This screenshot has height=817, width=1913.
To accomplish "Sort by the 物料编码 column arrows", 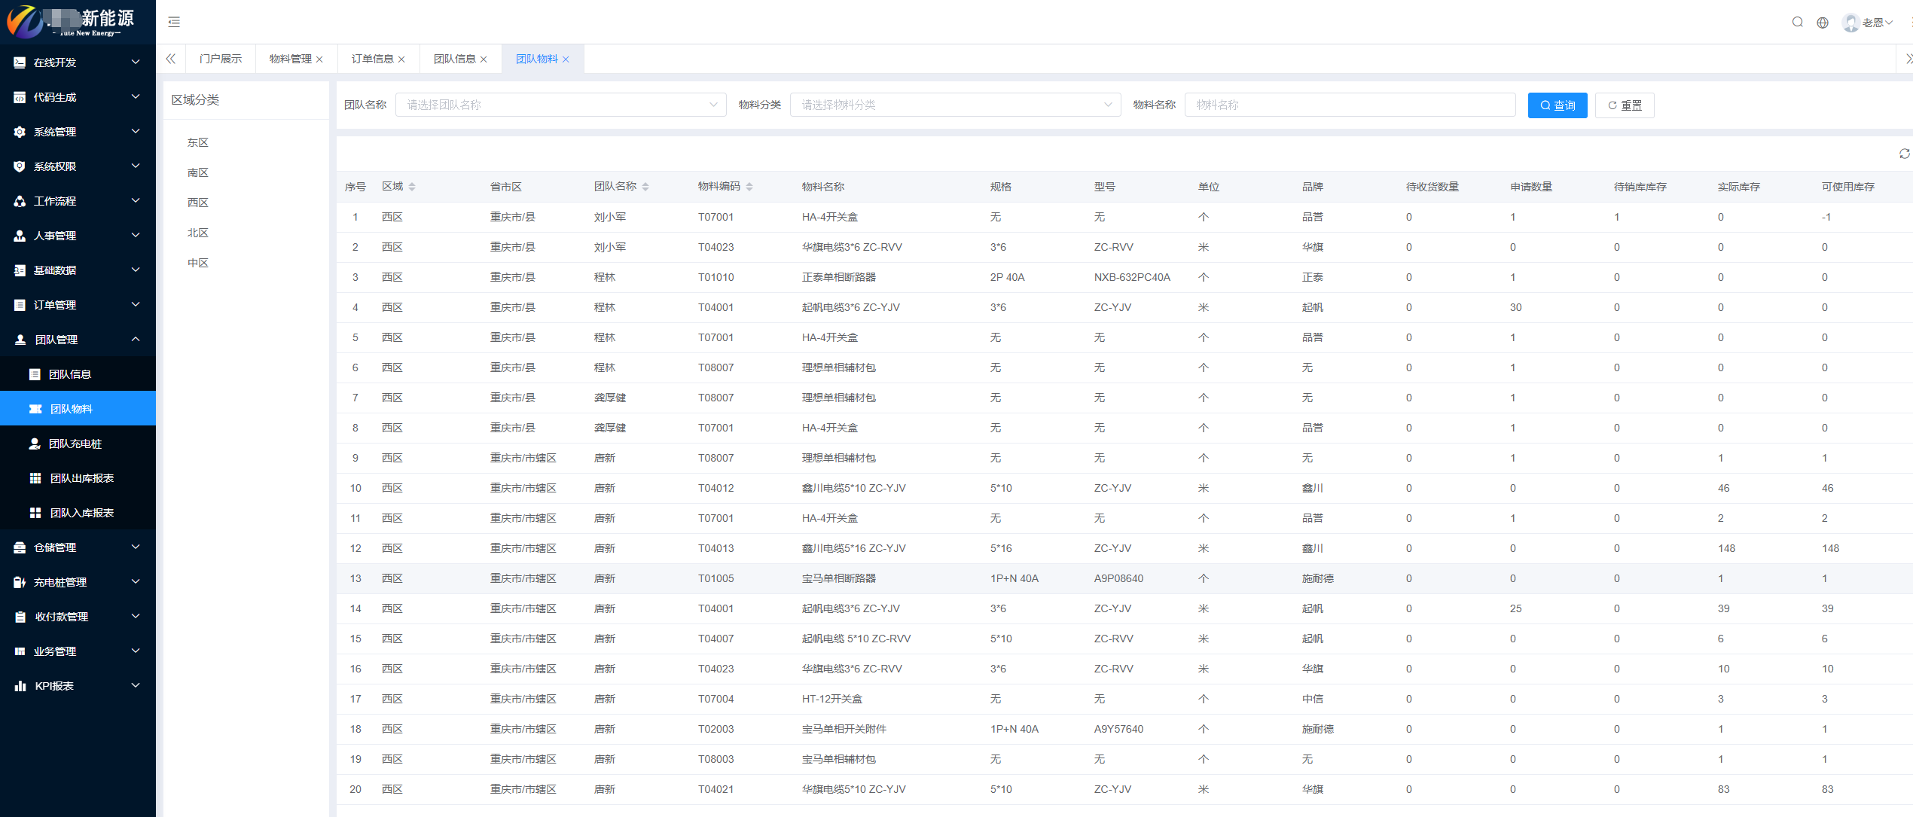I will coord(749,187).
